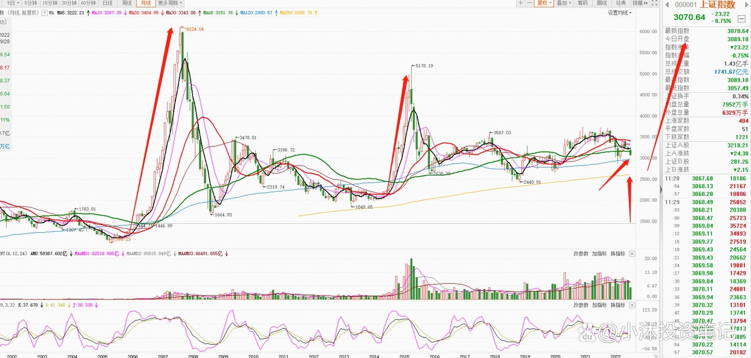Click the MA help question-mark icon
The height and width of the screenshot is (358, 751).
tap(45, 13)
